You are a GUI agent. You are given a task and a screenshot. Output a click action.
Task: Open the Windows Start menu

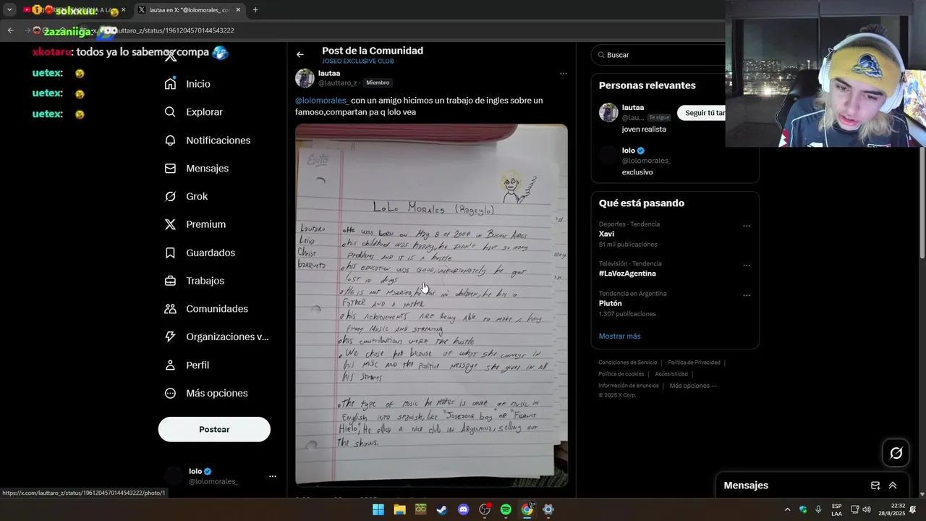point(378,509)
